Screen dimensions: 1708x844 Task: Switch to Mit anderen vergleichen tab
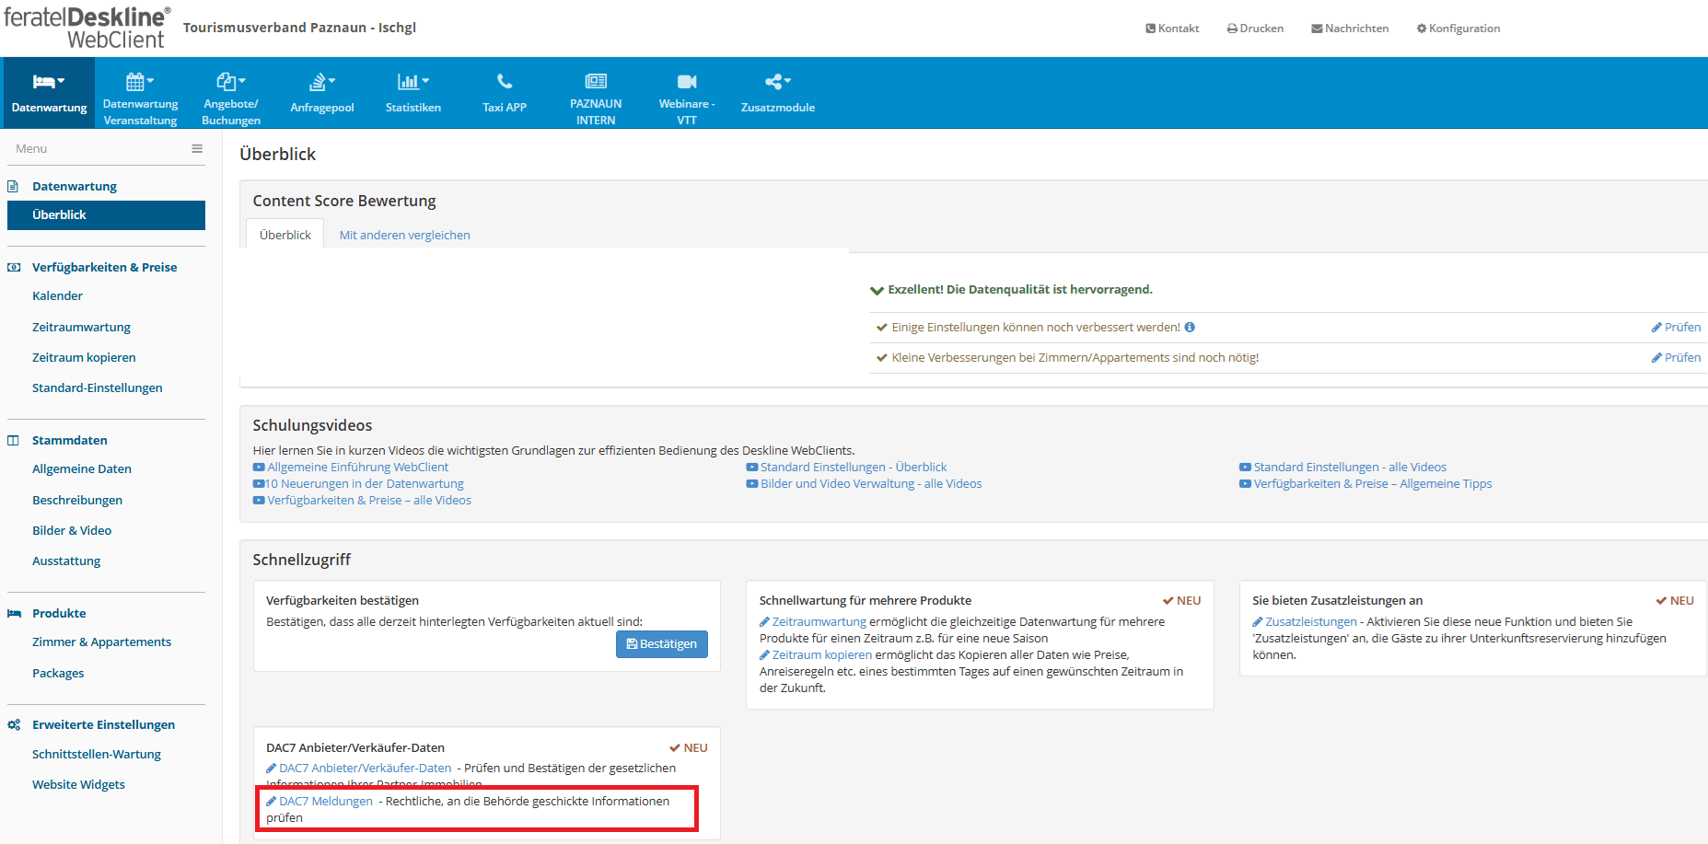[404, 235]
